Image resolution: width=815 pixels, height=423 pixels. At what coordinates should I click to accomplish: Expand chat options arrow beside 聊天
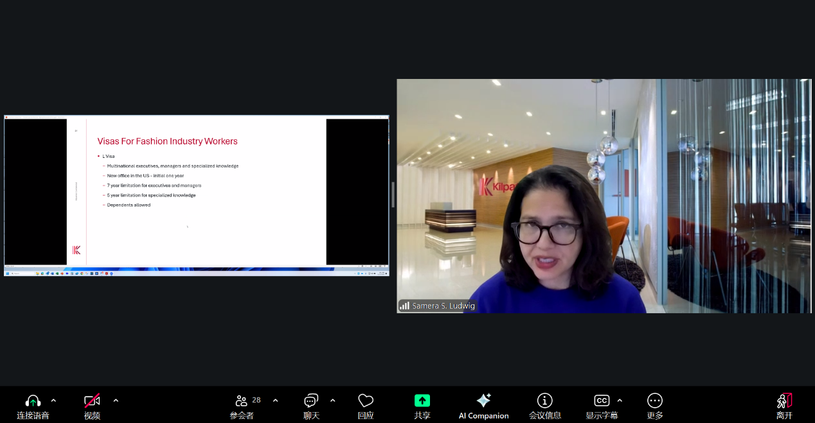[x=332, y=401]
